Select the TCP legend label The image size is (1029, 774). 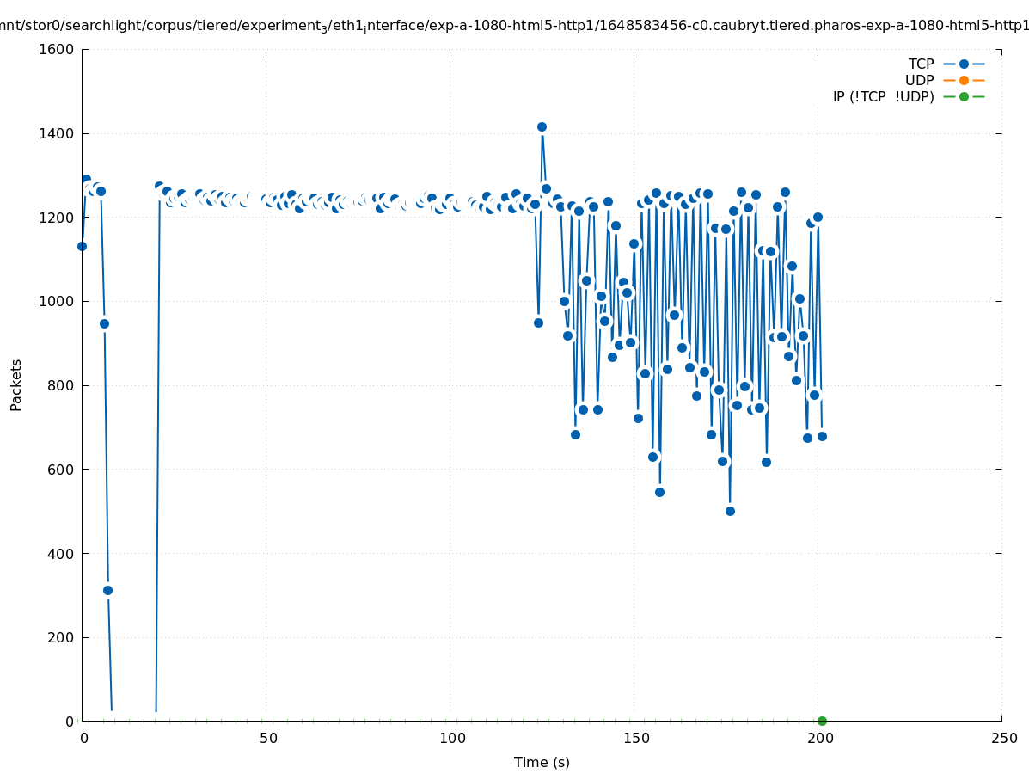[921, 64]
